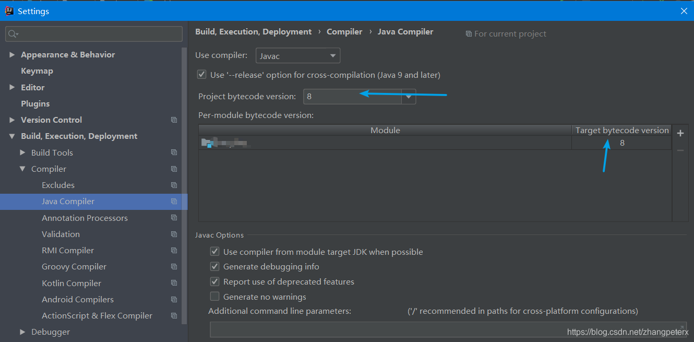The height and width of the screenshot is (342, 694).
Task: Click the Compiler breadcrumb
Action: [344, 32]
